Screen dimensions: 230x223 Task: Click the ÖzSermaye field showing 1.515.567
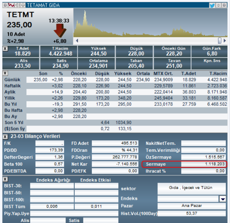point(204,157)
